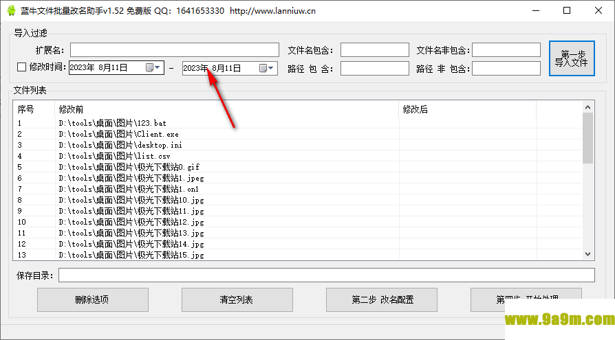Click the file list vertical scrollbar thumb
The image size is (615, 340).
click(x=587, y=138)
